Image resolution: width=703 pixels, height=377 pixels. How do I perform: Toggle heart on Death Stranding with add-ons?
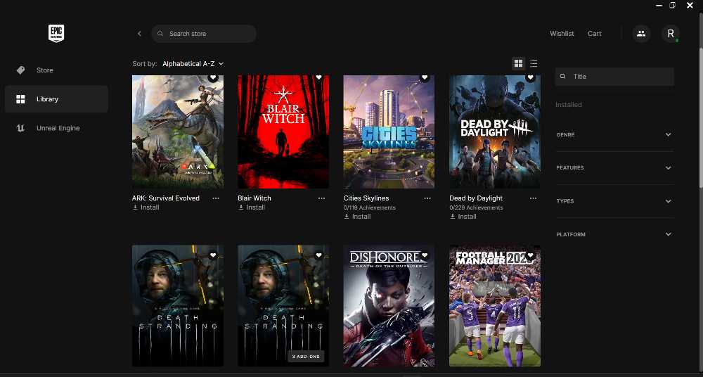[x=319, y=255]
